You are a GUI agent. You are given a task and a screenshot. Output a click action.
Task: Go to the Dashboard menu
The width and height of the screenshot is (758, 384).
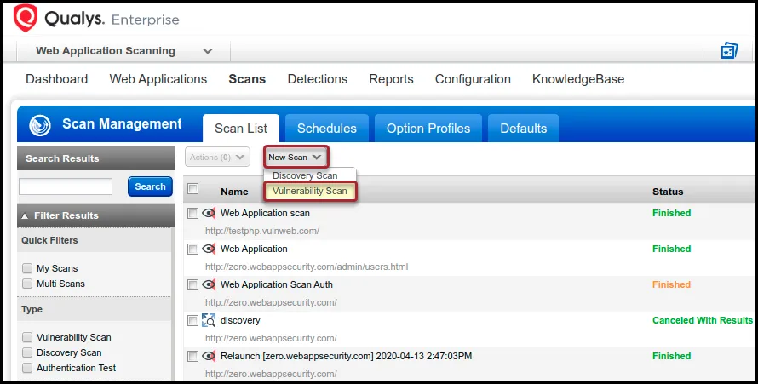click(56, 78)
